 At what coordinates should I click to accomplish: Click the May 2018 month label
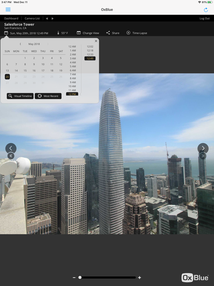click(x=34, y=44)
